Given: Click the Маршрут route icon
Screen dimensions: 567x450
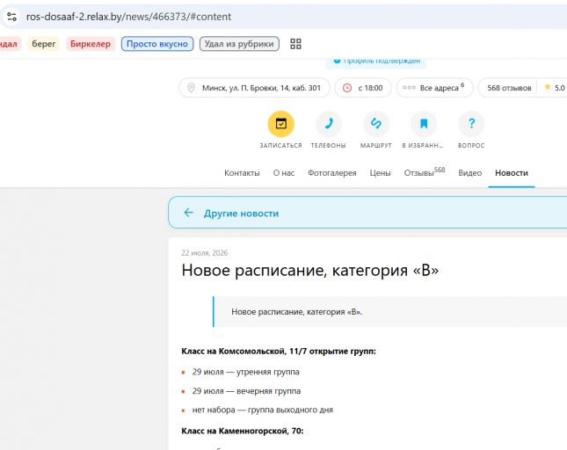Looking at the screenshot, I should click(376, 124).
